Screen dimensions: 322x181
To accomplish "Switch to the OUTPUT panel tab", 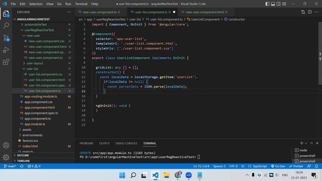I will coord(104,143).
